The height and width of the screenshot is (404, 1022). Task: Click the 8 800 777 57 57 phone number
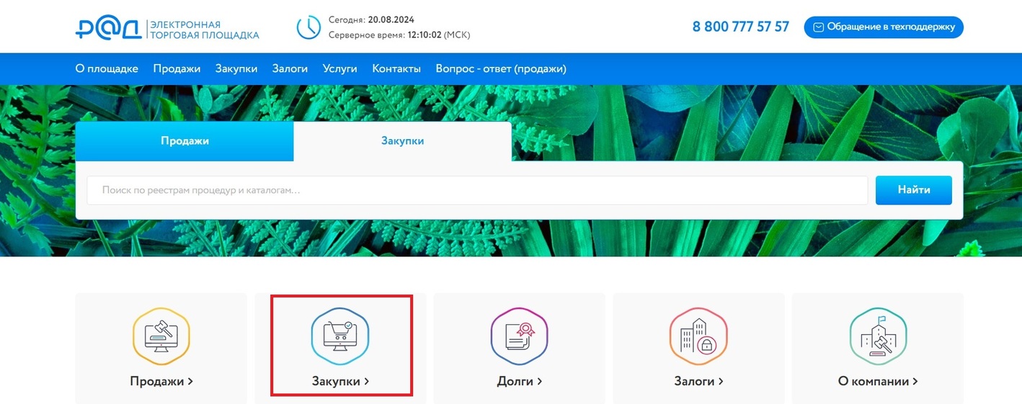coord(740,27)
